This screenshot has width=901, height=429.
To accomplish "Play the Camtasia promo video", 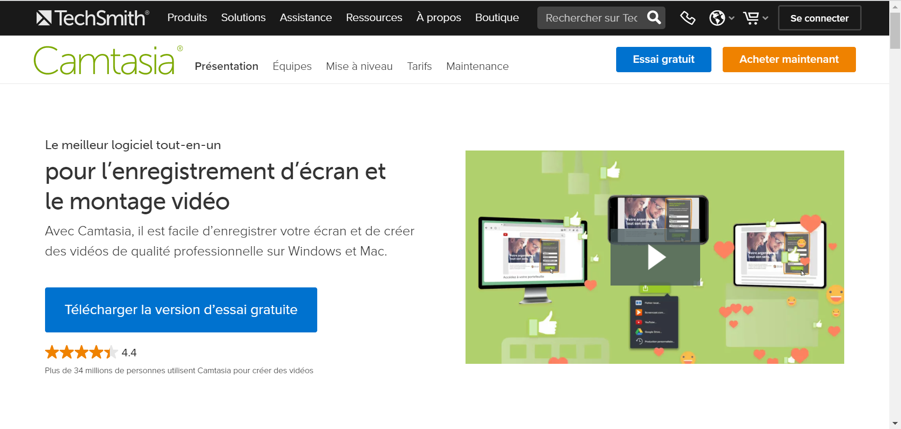I will tap(656, 257).
